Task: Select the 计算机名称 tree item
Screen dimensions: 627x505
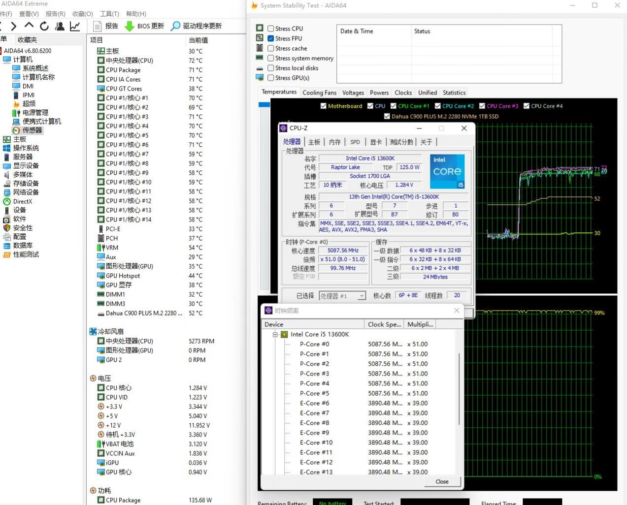Action: point(38,77)
